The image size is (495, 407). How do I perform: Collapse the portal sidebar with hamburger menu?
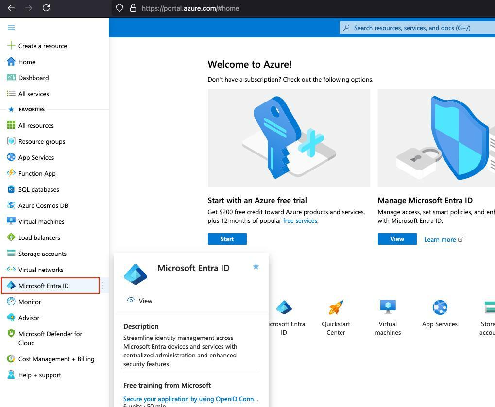click(11, 28)
